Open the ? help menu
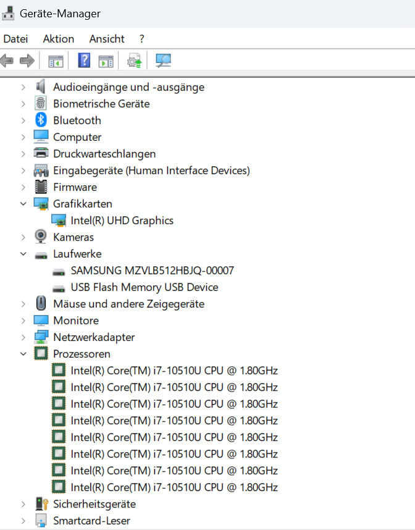 (x=142, y=39)
